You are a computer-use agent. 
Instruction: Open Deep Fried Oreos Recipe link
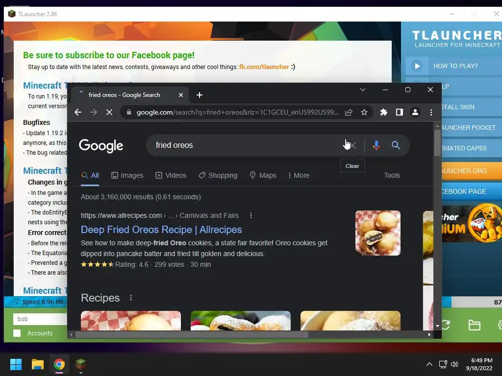pos(161,230)
